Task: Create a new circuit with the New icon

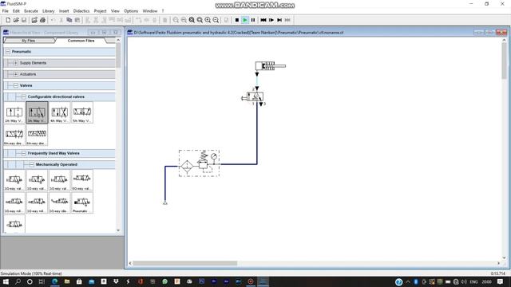Action: [x=8, y=20]
